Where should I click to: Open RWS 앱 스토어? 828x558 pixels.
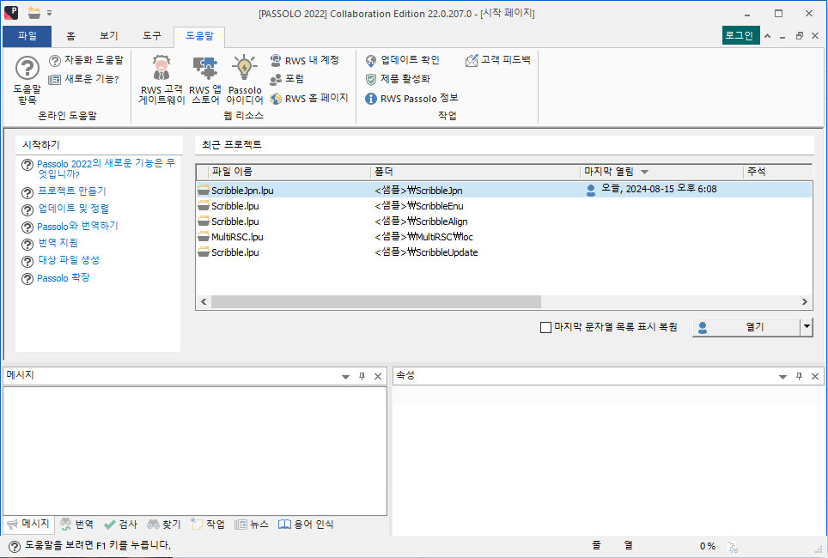point(205,79)
